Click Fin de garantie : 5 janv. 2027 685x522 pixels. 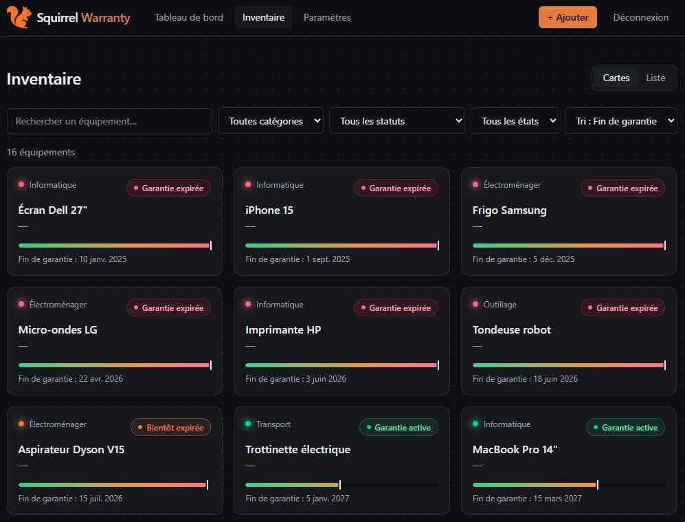coord(297,499)
